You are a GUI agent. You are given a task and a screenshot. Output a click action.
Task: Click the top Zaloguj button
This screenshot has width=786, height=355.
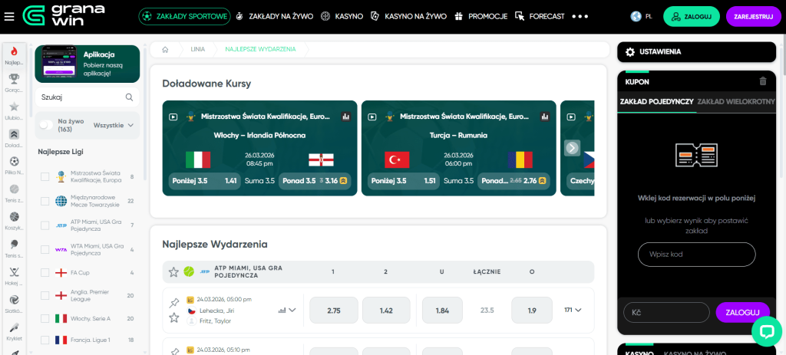(x=692, y=17)
